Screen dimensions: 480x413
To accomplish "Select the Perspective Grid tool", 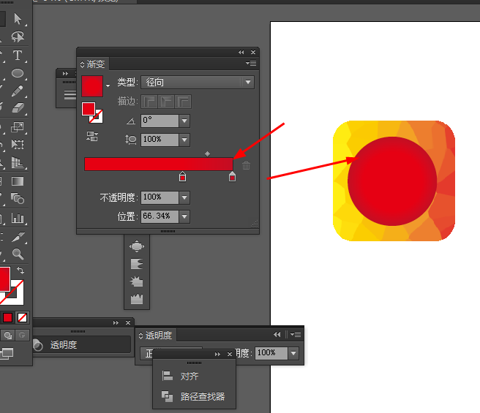I will [18, 162].
